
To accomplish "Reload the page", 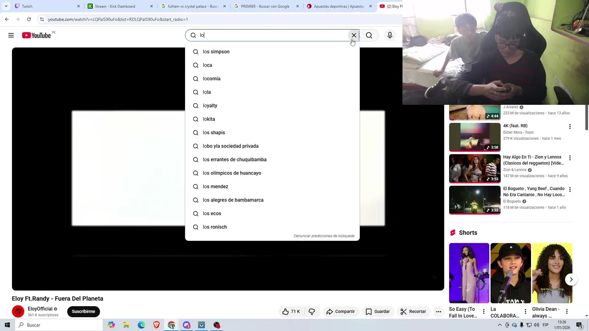I will 29,19.
